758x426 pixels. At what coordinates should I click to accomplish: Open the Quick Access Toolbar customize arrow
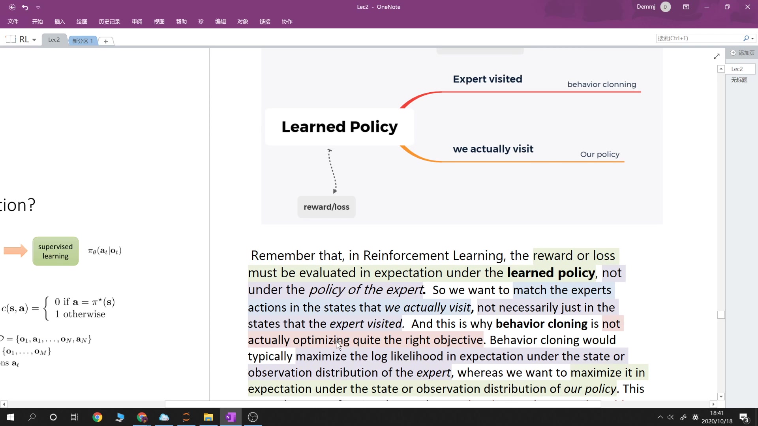pyautogui.click(x=38, y=7)
